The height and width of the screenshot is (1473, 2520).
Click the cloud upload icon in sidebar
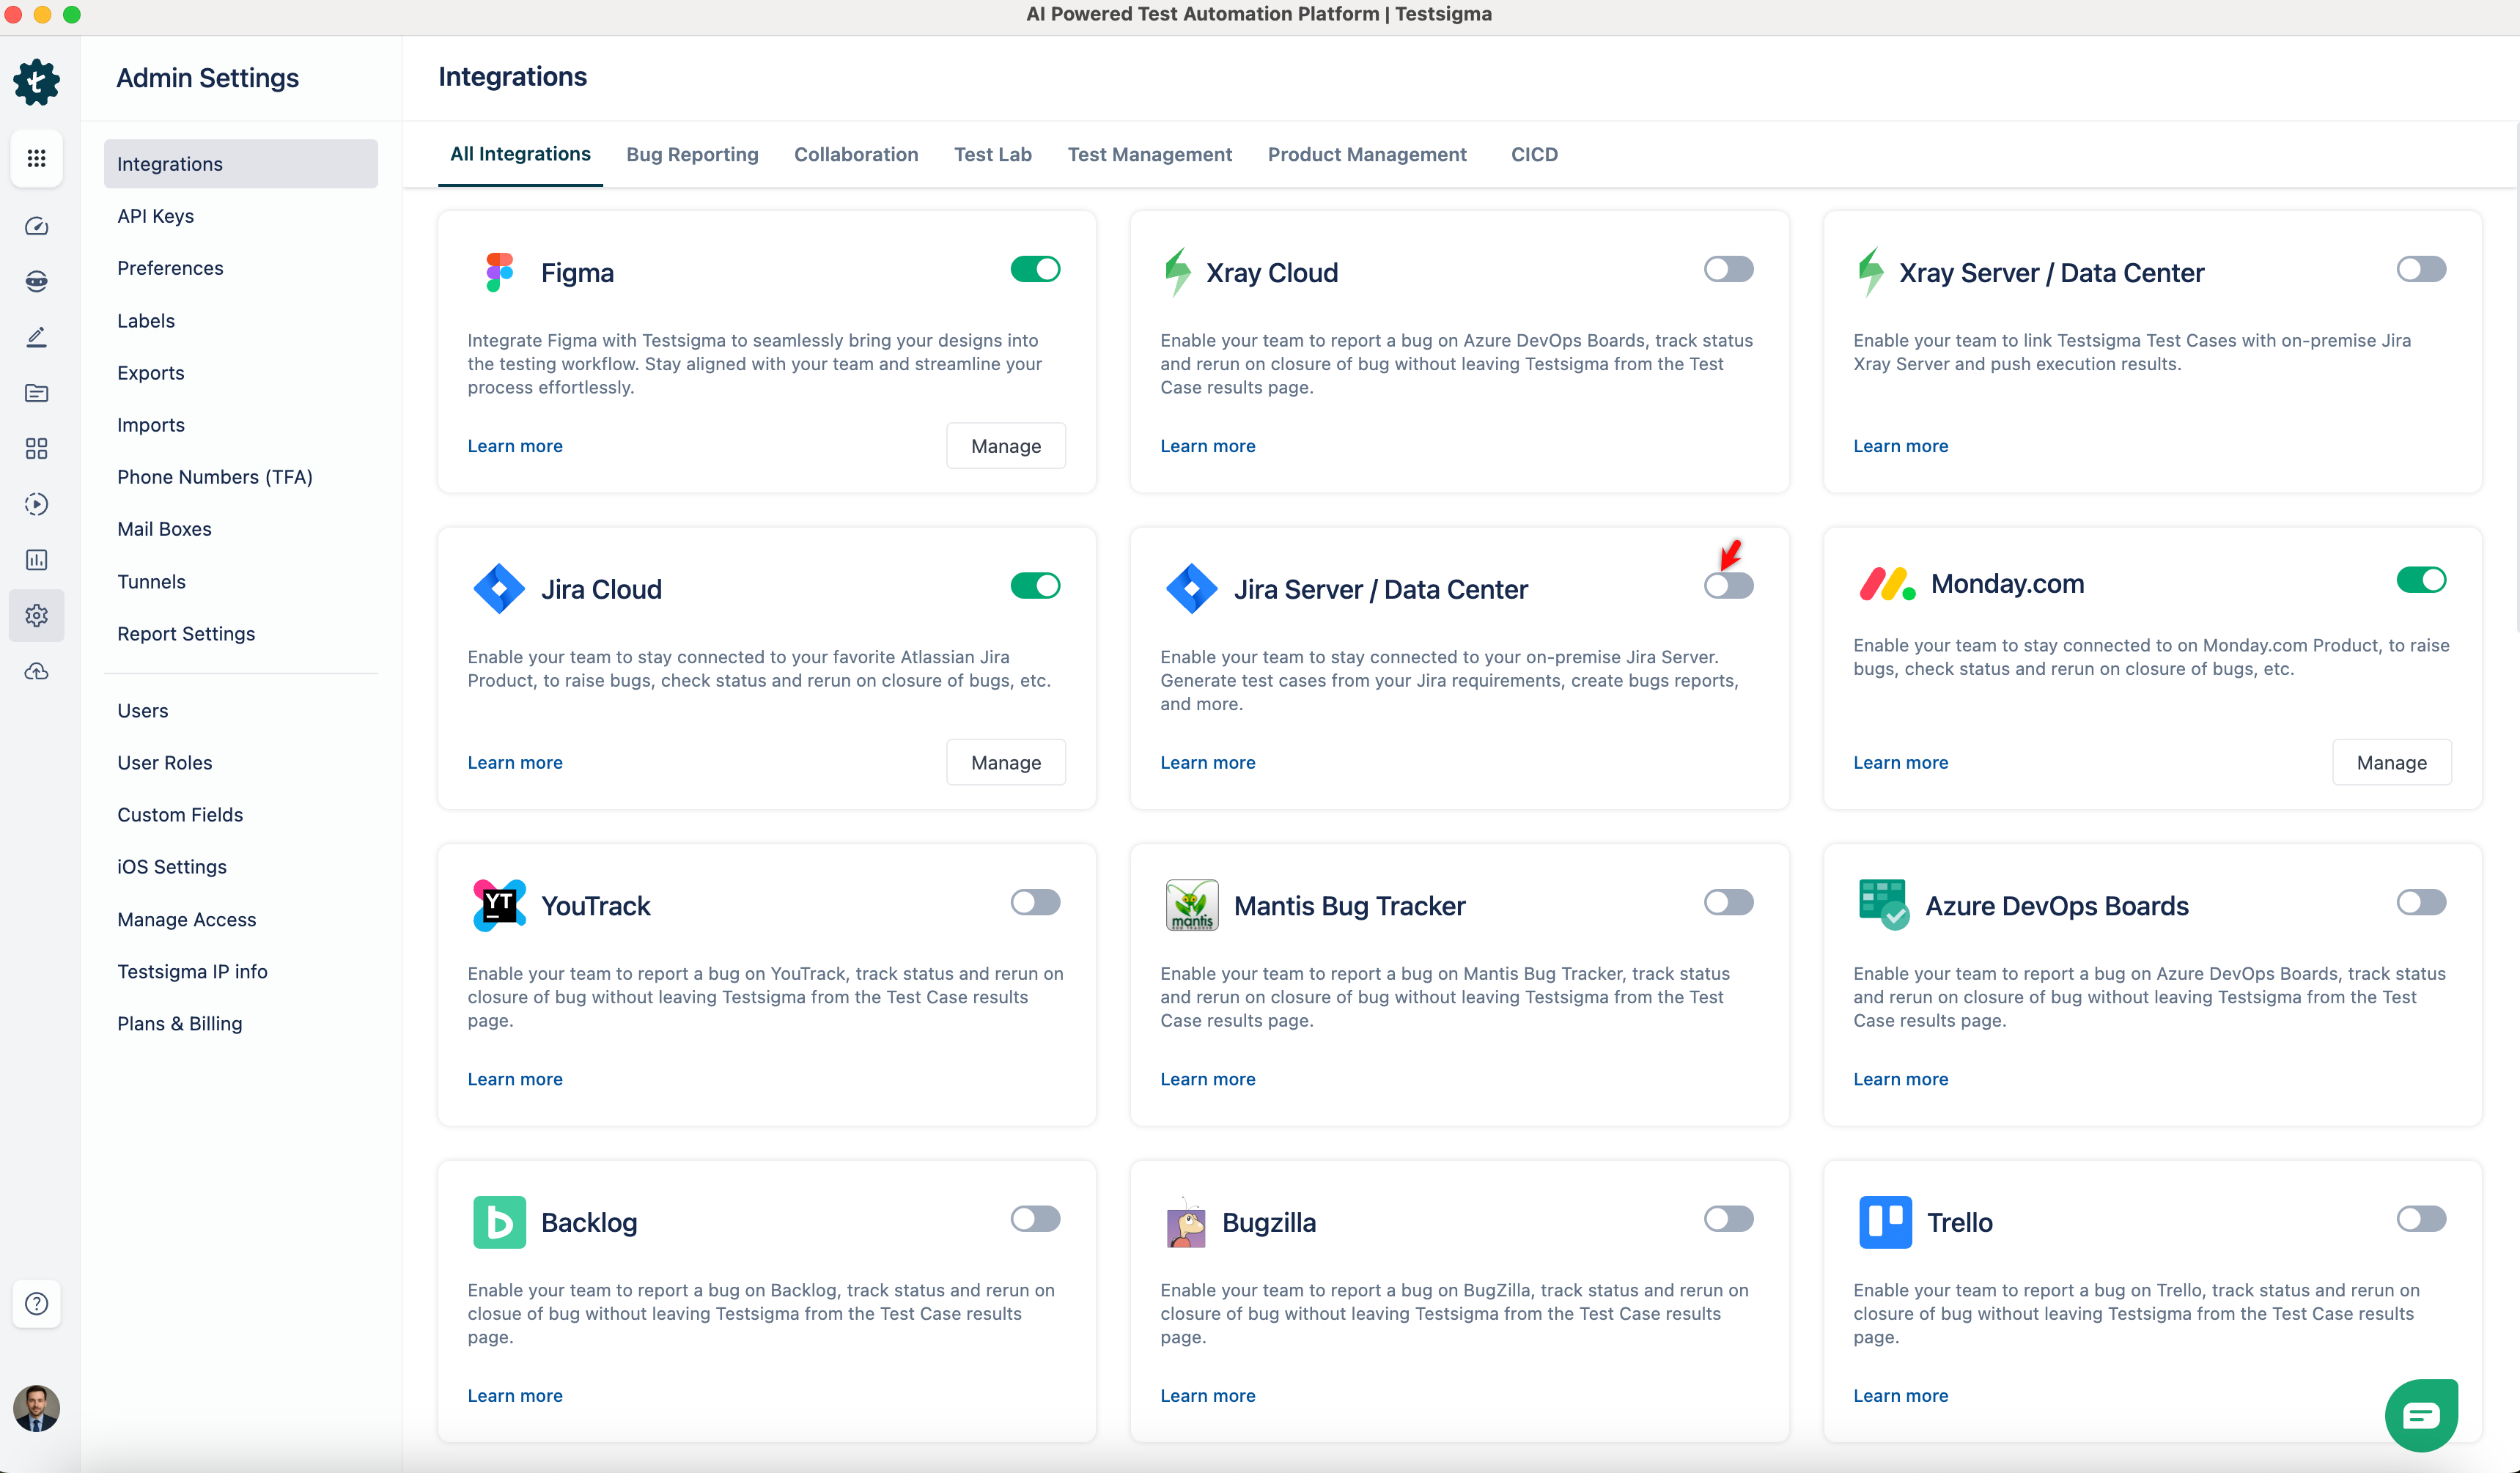(36, 671)
